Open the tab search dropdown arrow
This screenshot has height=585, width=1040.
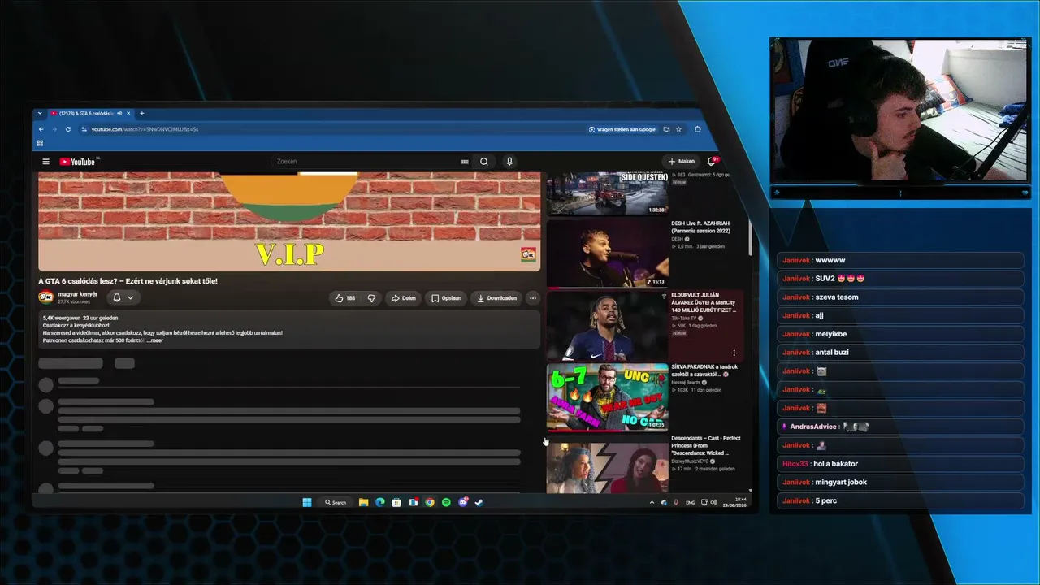41,113
